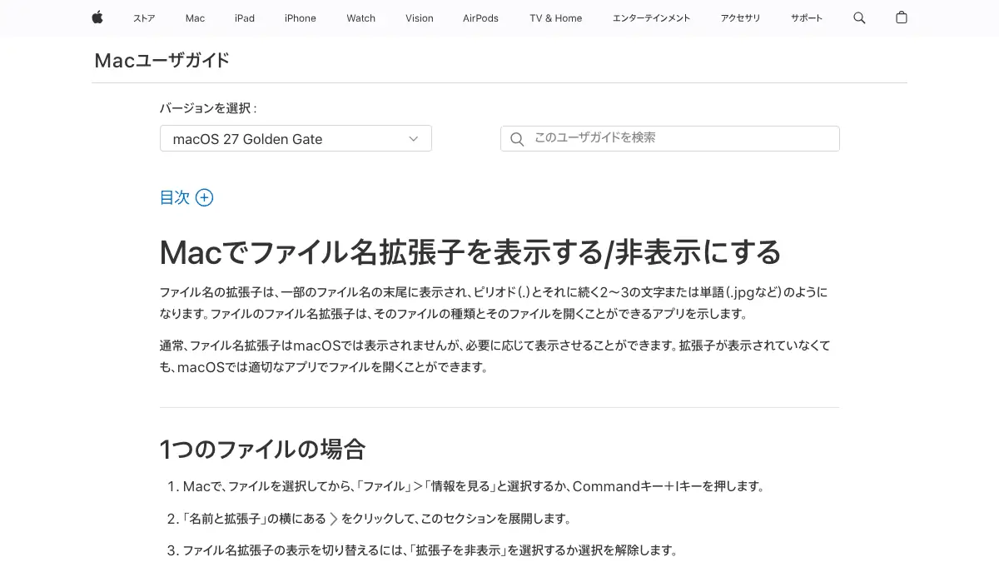Click the Macユーザガイド title link
Screen dimensions: 999x562
coord(162,60)
